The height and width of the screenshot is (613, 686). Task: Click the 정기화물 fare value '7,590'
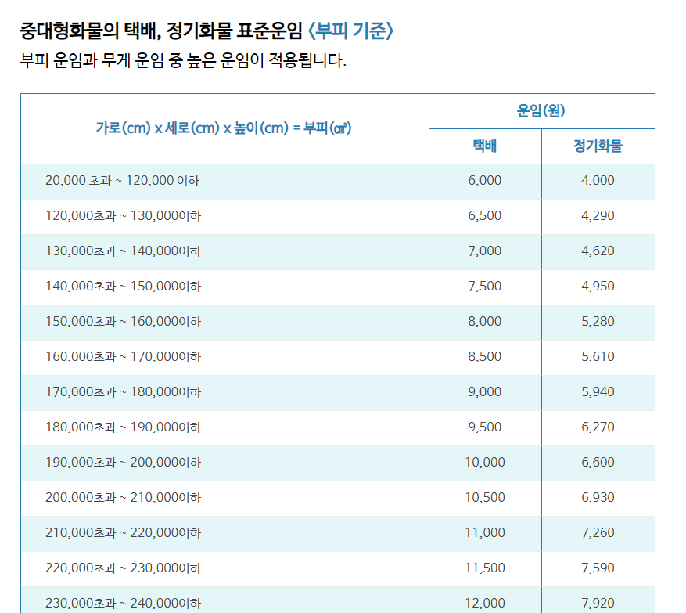[x=598, y=568]
